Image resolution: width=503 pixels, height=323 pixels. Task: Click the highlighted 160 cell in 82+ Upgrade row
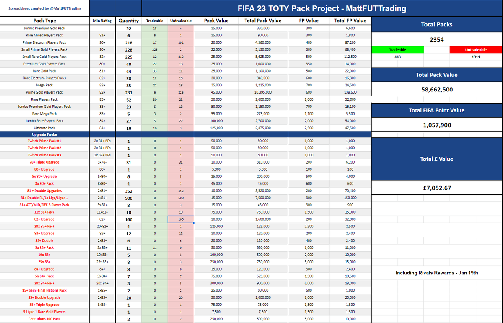pos(181,219)
